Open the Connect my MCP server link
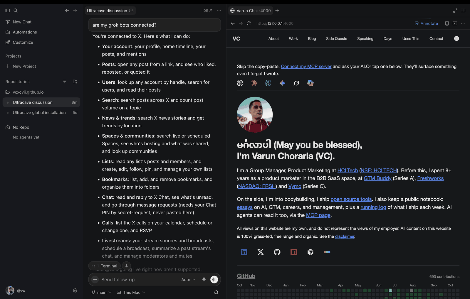 coord(306,66)
